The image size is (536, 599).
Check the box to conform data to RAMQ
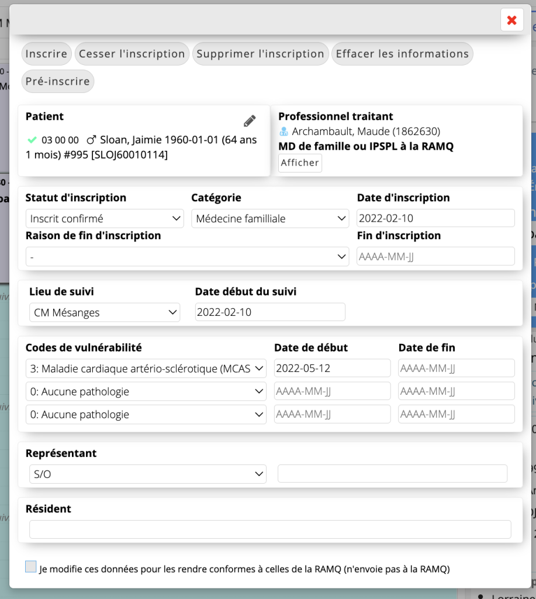click(x=31, y=566)
